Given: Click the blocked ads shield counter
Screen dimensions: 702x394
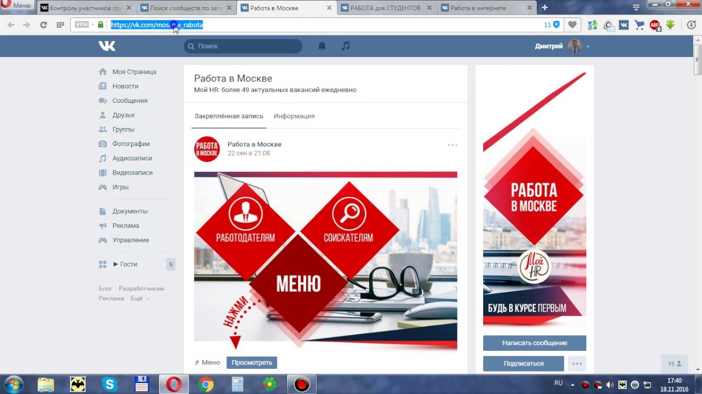Looking at the screenshot, I should (x=552, y=25).
